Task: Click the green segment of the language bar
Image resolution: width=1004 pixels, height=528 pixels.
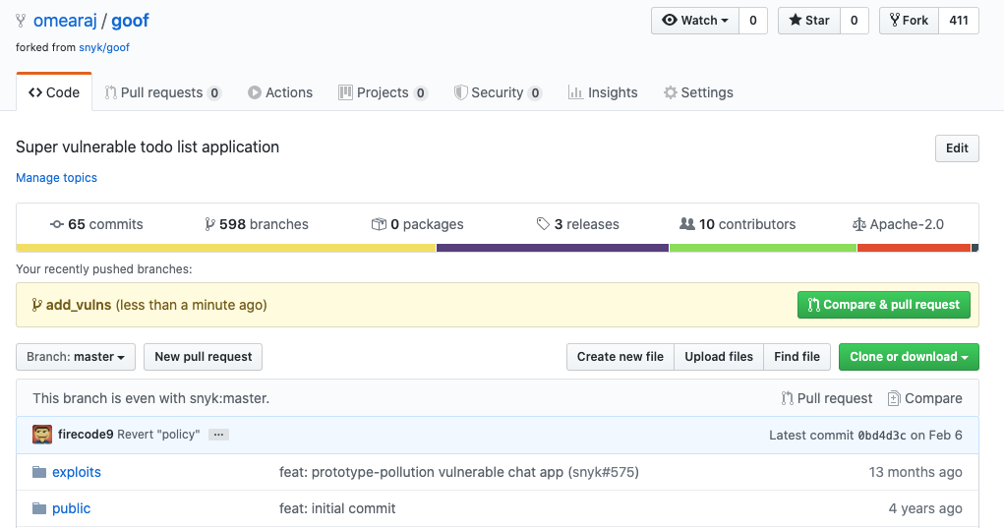Action: point(763,248)
